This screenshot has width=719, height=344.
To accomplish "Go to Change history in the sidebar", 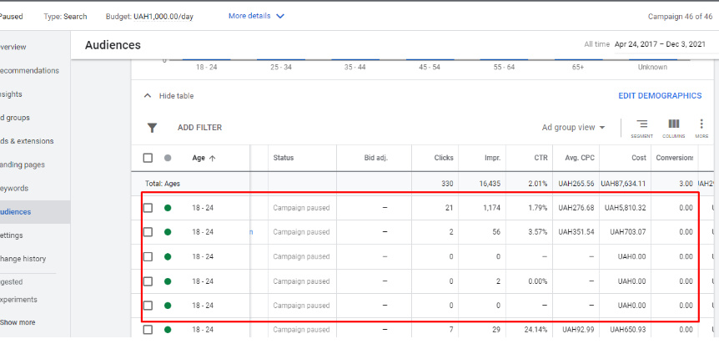I will pyautogui.click(x=23, y=259).
